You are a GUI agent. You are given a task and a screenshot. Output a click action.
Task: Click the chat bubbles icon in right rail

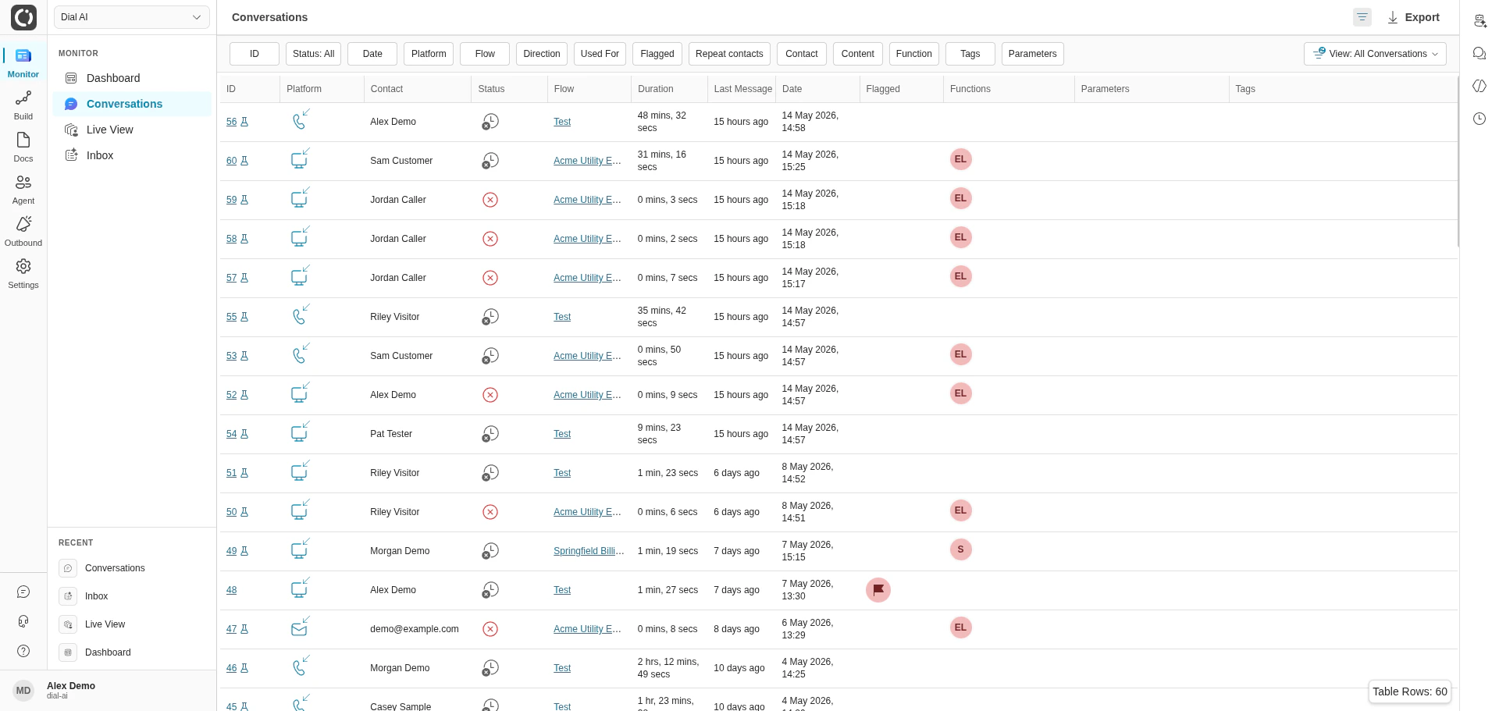tap(1479, 53)
